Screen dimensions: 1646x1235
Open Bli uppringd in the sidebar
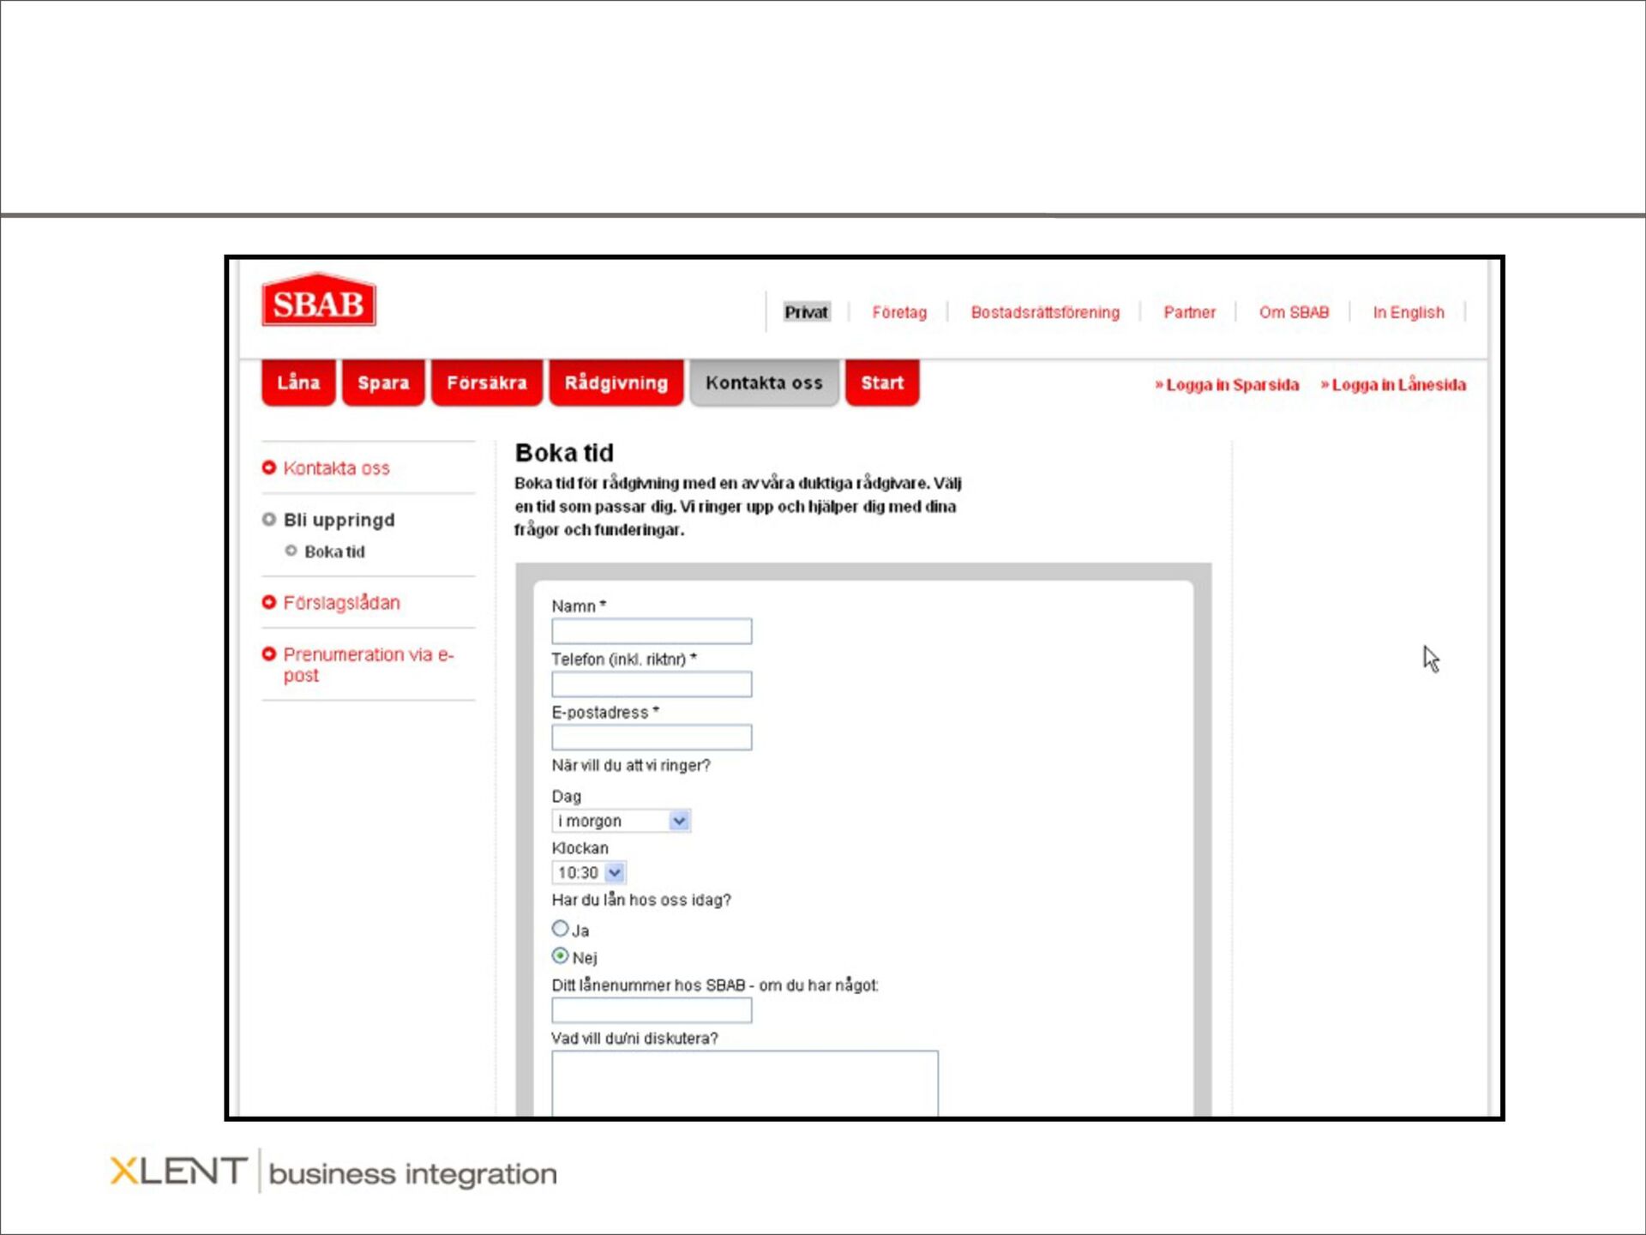[339, 520]
